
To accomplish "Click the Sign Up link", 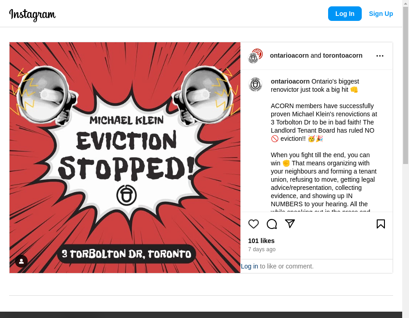I will pos(381,14).
